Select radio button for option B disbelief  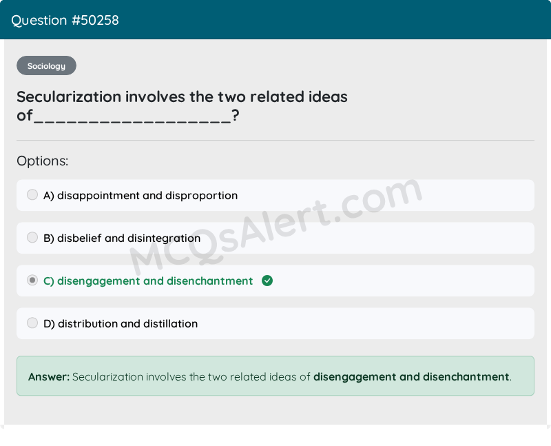[32, 237]
